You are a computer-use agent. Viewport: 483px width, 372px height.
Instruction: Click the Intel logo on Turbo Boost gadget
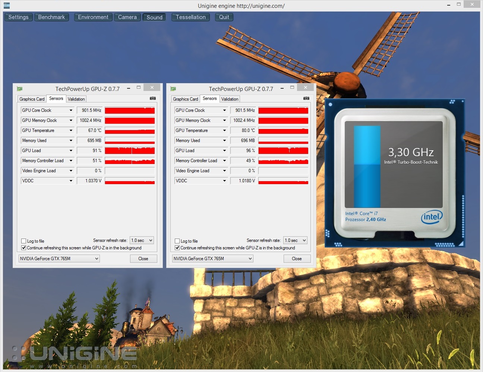pyautogui.click(x=432, y=217)
